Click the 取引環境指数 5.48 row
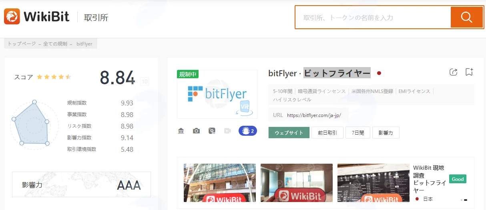The width and height of the screenshot is (486, 210). tap(100, 149)
